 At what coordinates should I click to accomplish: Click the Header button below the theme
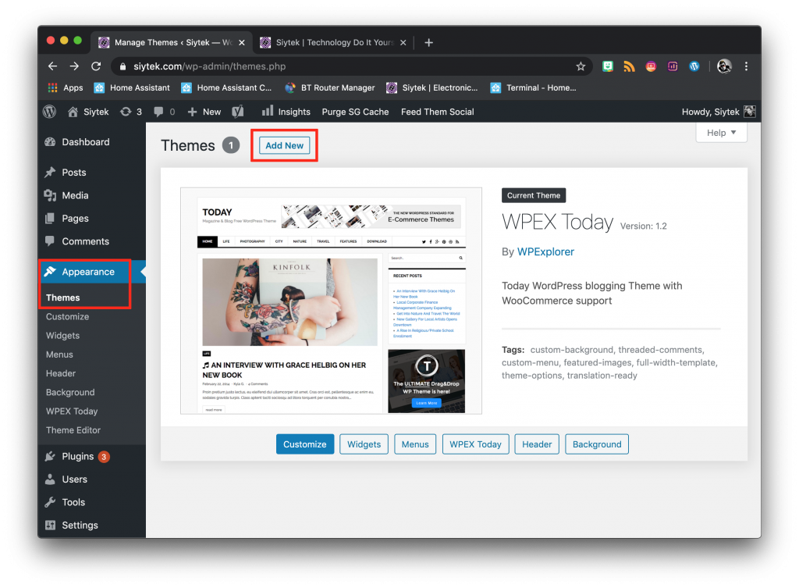[537, 444]
